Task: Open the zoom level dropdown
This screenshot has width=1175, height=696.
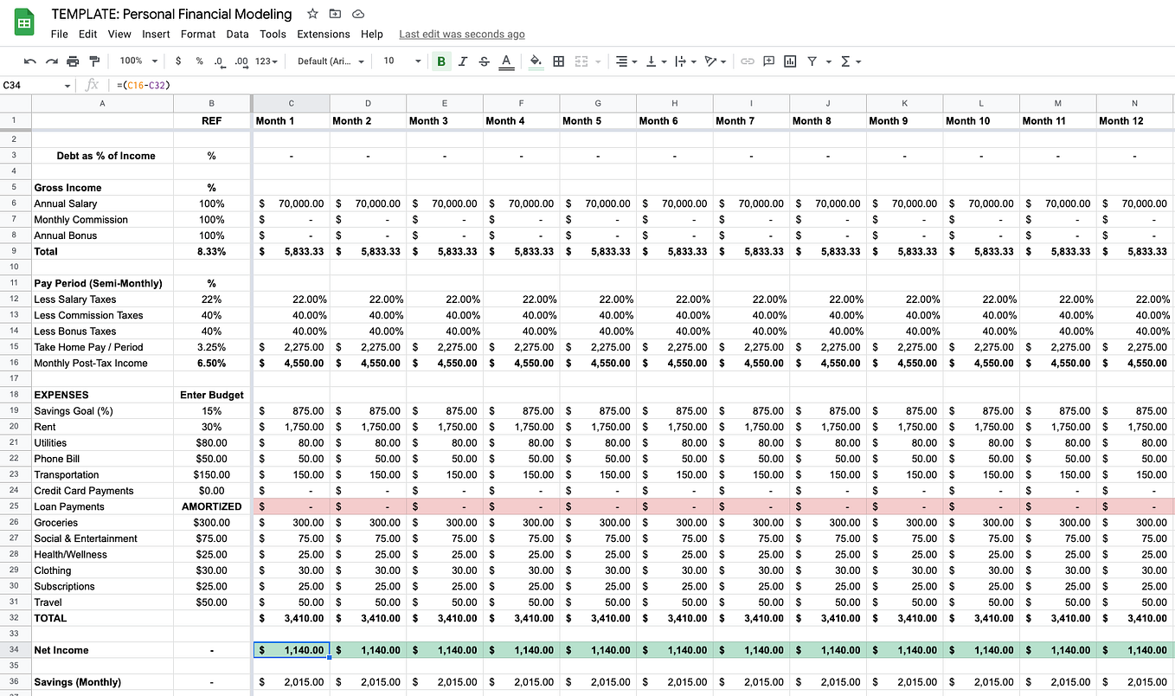Action: tap(139, 61)
